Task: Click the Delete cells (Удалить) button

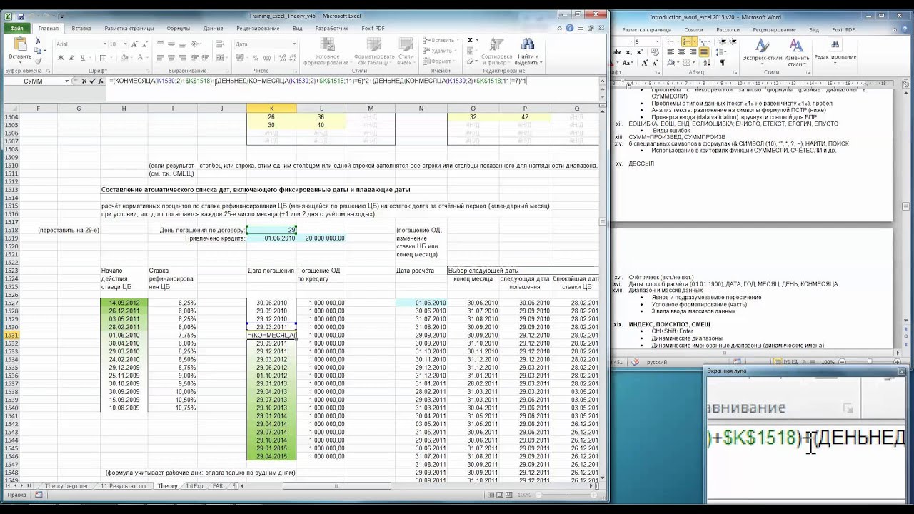Action: [x=438, y=51]
